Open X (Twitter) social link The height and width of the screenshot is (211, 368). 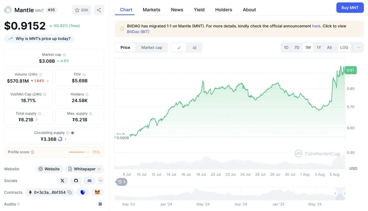(x=63, y=181)
